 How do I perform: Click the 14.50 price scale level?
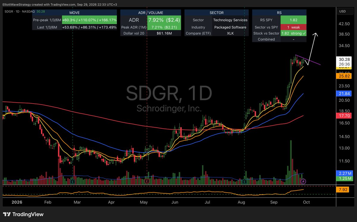coord(344,137)
